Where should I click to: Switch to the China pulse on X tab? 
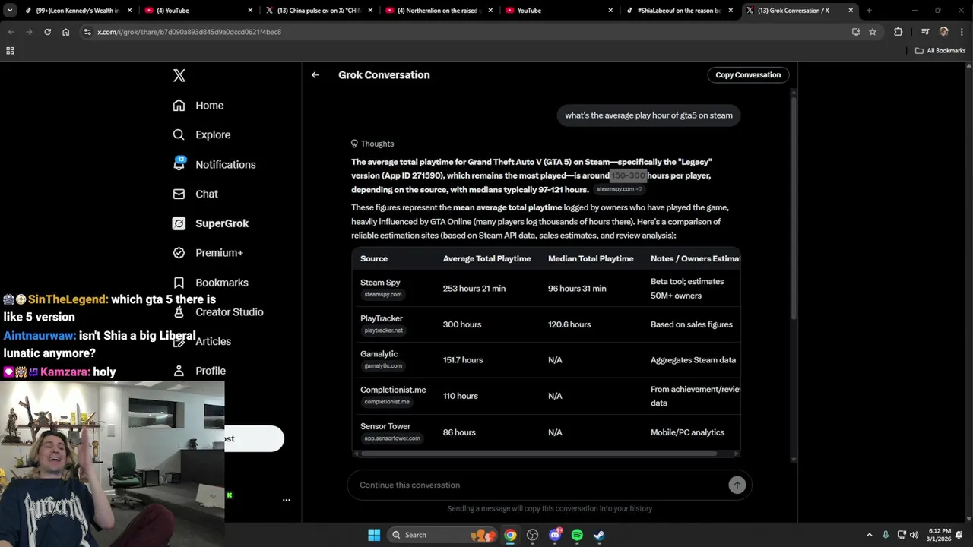pos(319,11)
